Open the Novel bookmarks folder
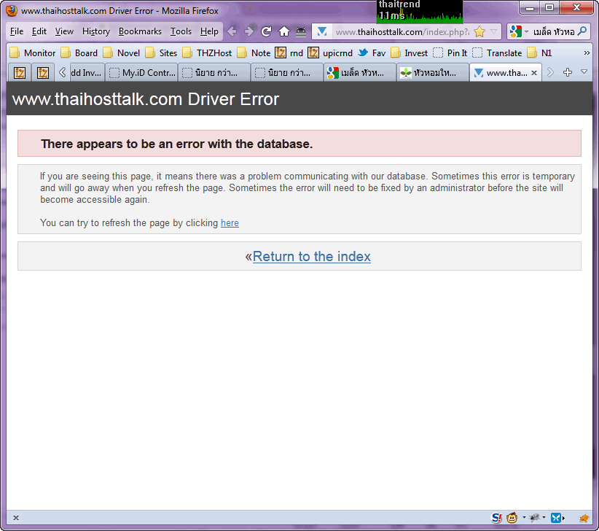 click(x=122, y=53)
